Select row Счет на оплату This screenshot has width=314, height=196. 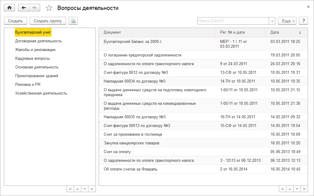pos(203,152)
